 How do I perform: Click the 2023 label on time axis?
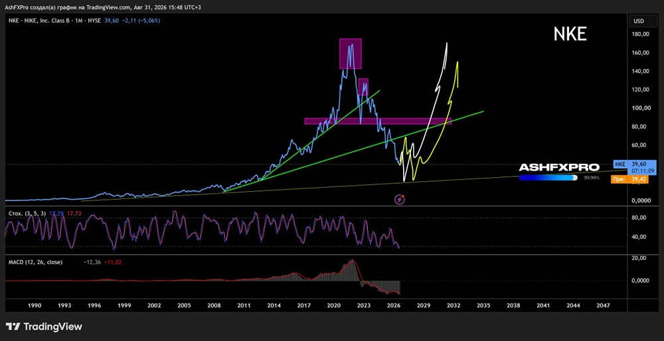364,305
